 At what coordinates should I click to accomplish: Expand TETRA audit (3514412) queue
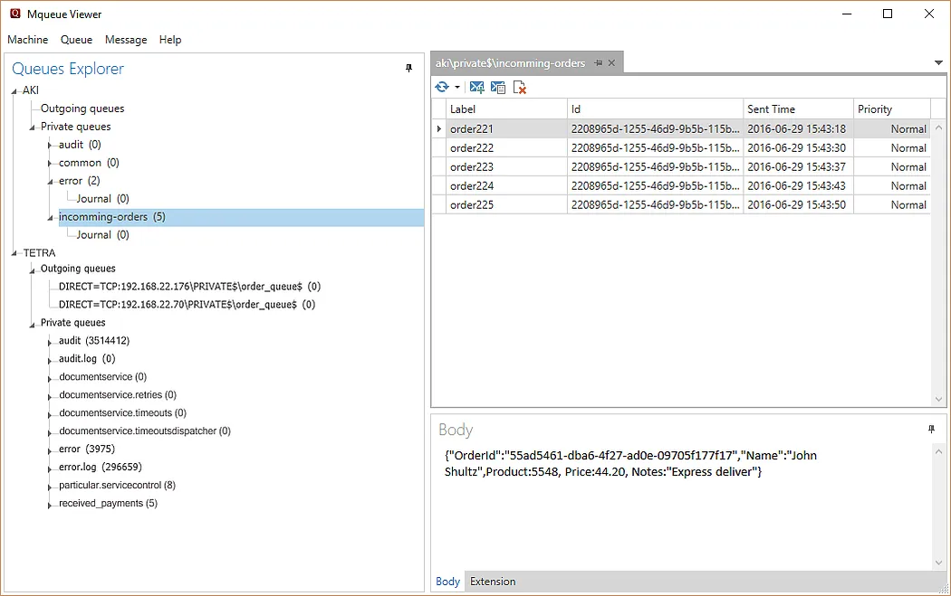tap(50, 342)
